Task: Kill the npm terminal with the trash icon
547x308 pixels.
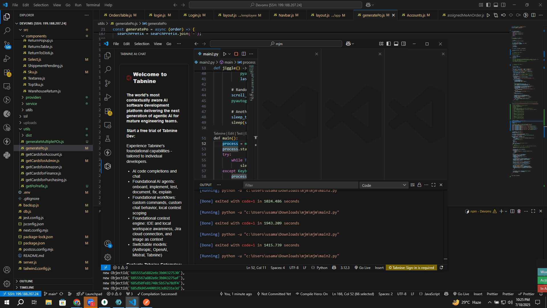Action: pyautogui.click(x=519, y=211)
